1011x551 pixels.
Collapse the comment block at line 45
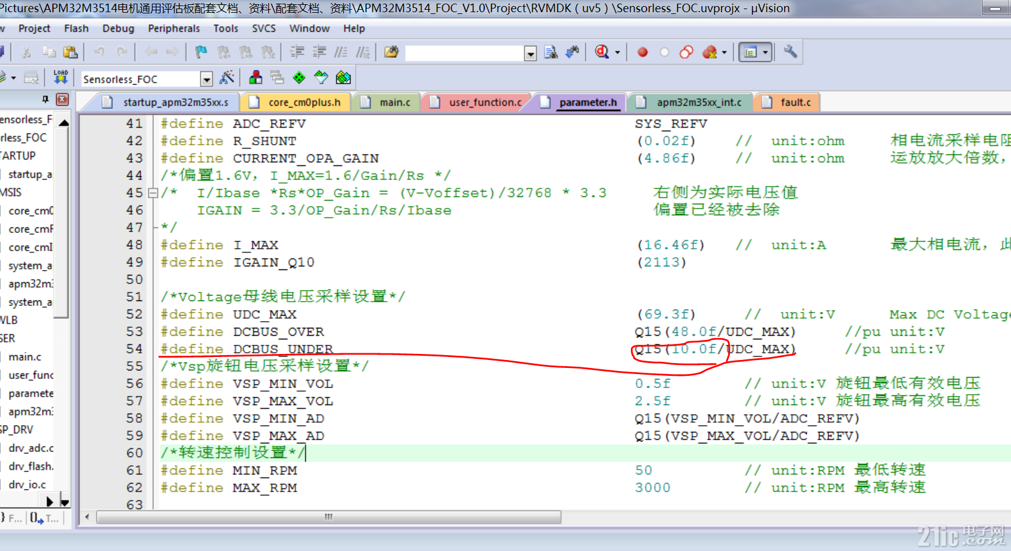[x=153, y=193]
